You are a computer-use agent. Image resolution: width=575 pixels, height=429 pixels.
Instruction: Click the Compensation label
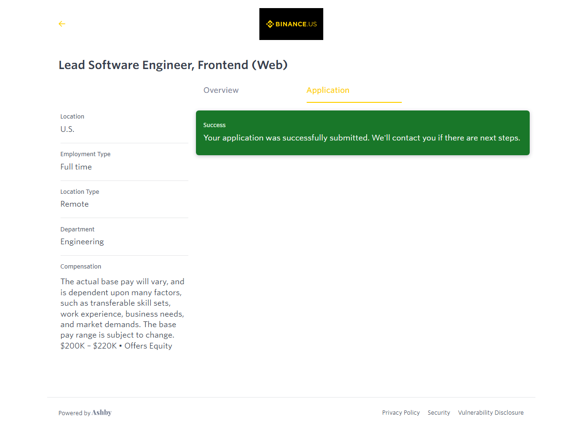[x=81, y=267]
